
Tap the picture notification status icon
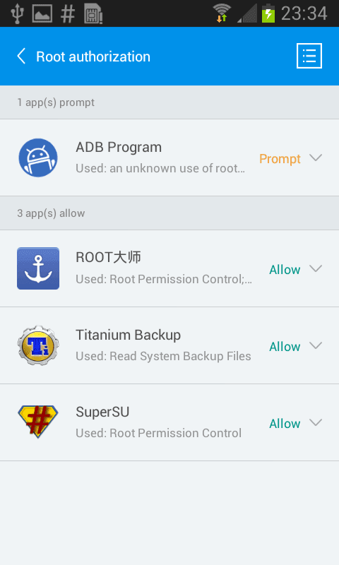click(42, 13)
